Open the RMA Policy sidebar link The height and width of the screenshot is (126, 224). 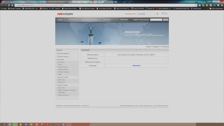(x=62, y=80)
